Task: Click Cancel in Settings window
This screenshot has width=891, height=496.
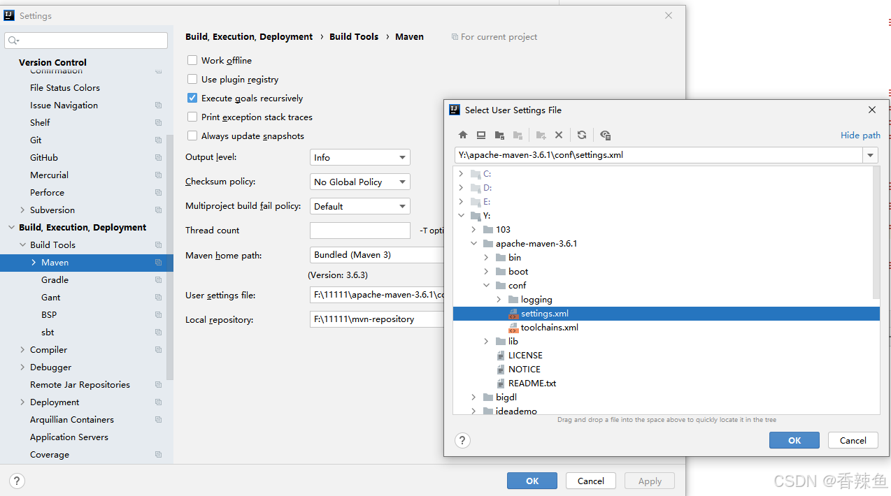Action: 591,481
